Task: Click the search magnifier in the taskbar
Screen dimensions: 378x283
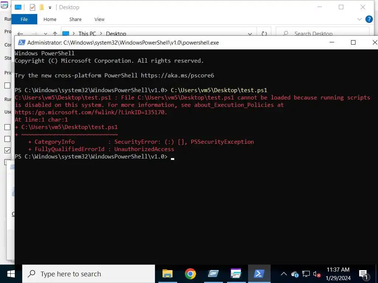Action: [32, 274]
